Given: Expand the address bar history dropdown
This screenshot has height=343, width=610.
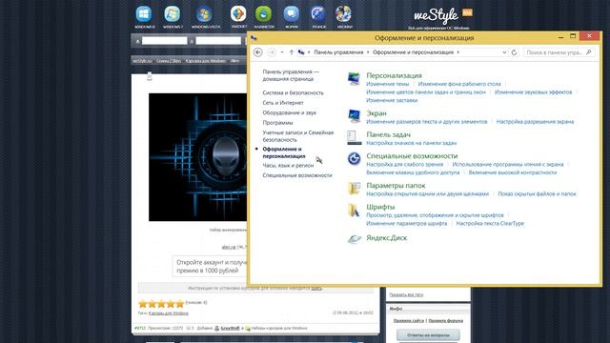Looking at the screenshot, I should [x=504, y=52].
